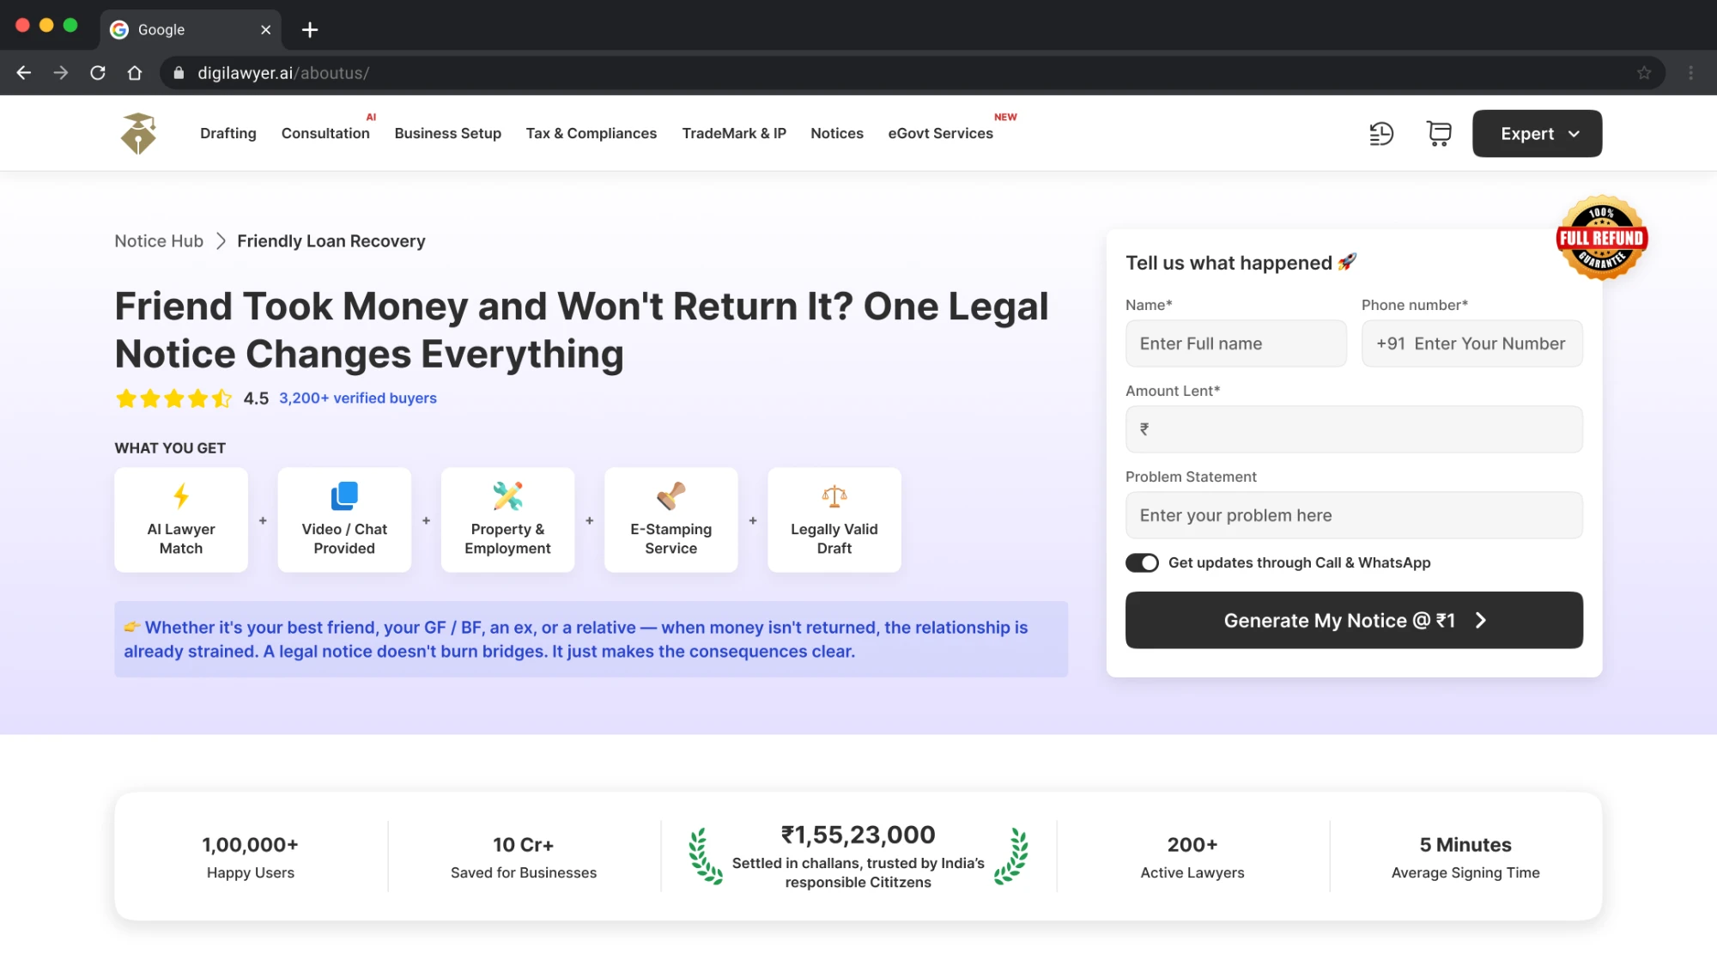1717x966 pixels.
Task: Focus the Problem Statement field
Action: pos(1354,515)
